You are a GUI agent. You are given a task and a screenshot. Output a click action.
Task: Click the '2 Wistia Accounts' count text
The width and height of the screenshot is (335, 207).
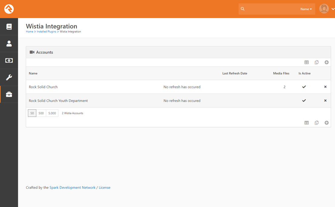point(72,113)
